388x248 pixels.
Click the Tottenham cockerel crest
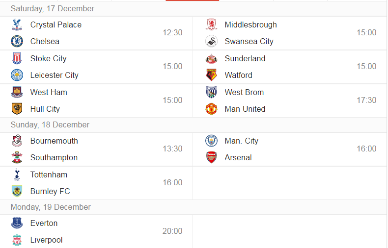pos(17,174)
